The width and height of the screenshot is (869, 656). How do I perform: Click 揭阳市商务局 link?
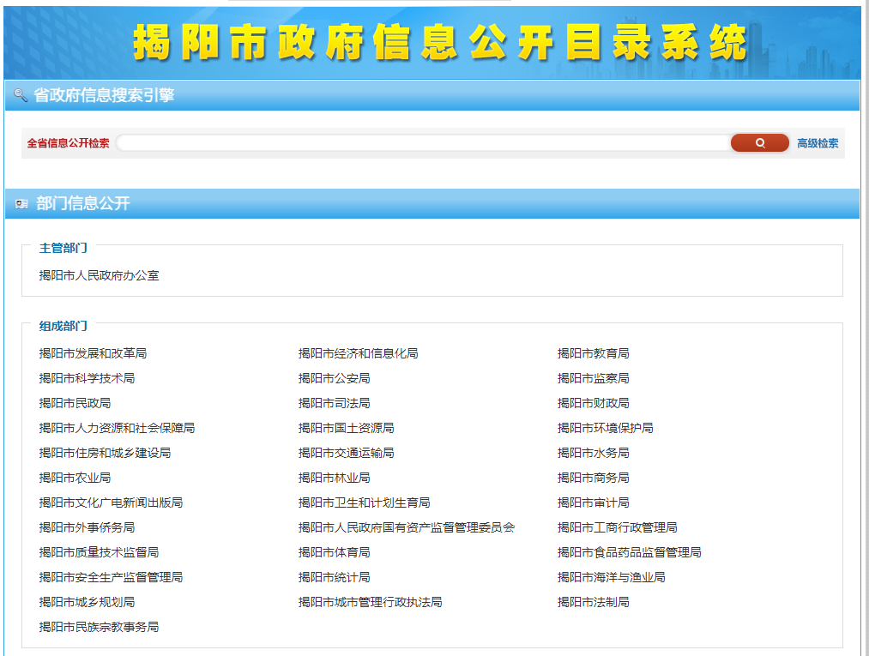(x=593, y=478)
